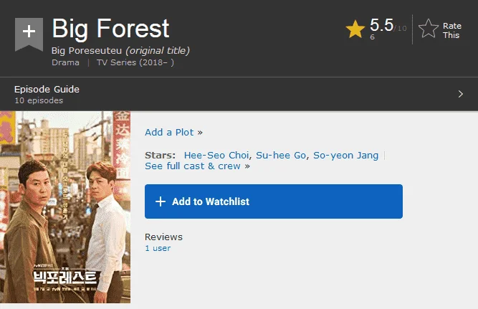
Task: Click the Drama genre link
Action: tap(65, 62)
